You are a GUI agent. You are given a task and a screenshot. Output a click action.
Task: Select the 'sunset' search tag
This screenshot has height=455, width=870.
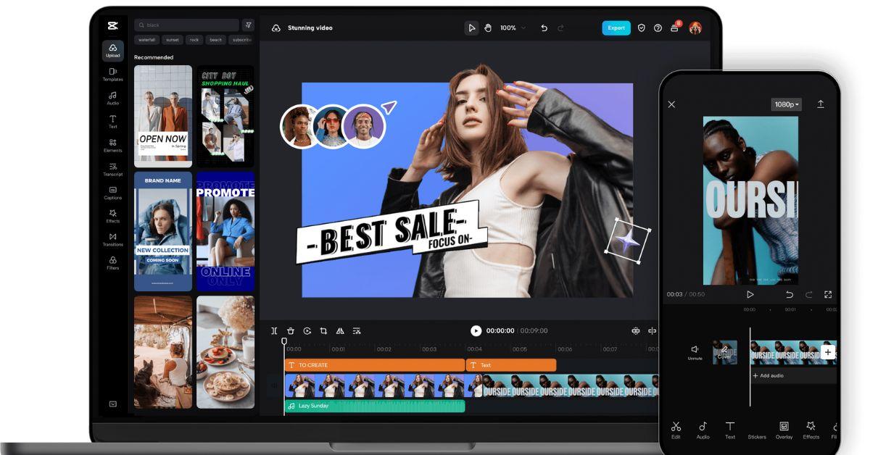(x=173, y=40)
